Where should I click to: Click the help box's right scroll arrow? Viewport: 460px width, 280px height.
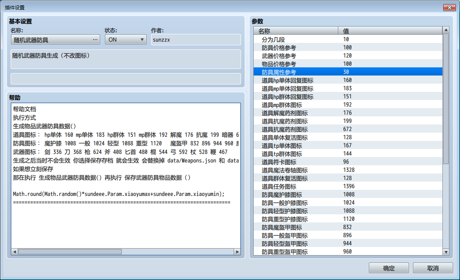237,251
